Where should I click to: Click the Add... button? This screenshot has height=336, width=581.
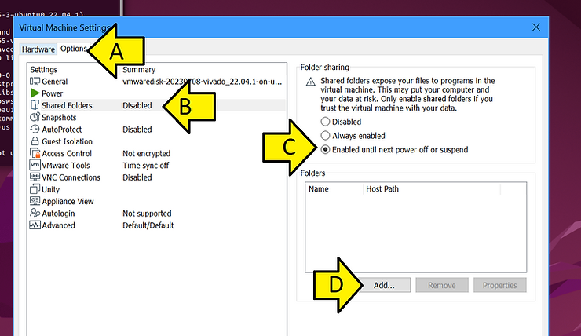pos(384,285)
